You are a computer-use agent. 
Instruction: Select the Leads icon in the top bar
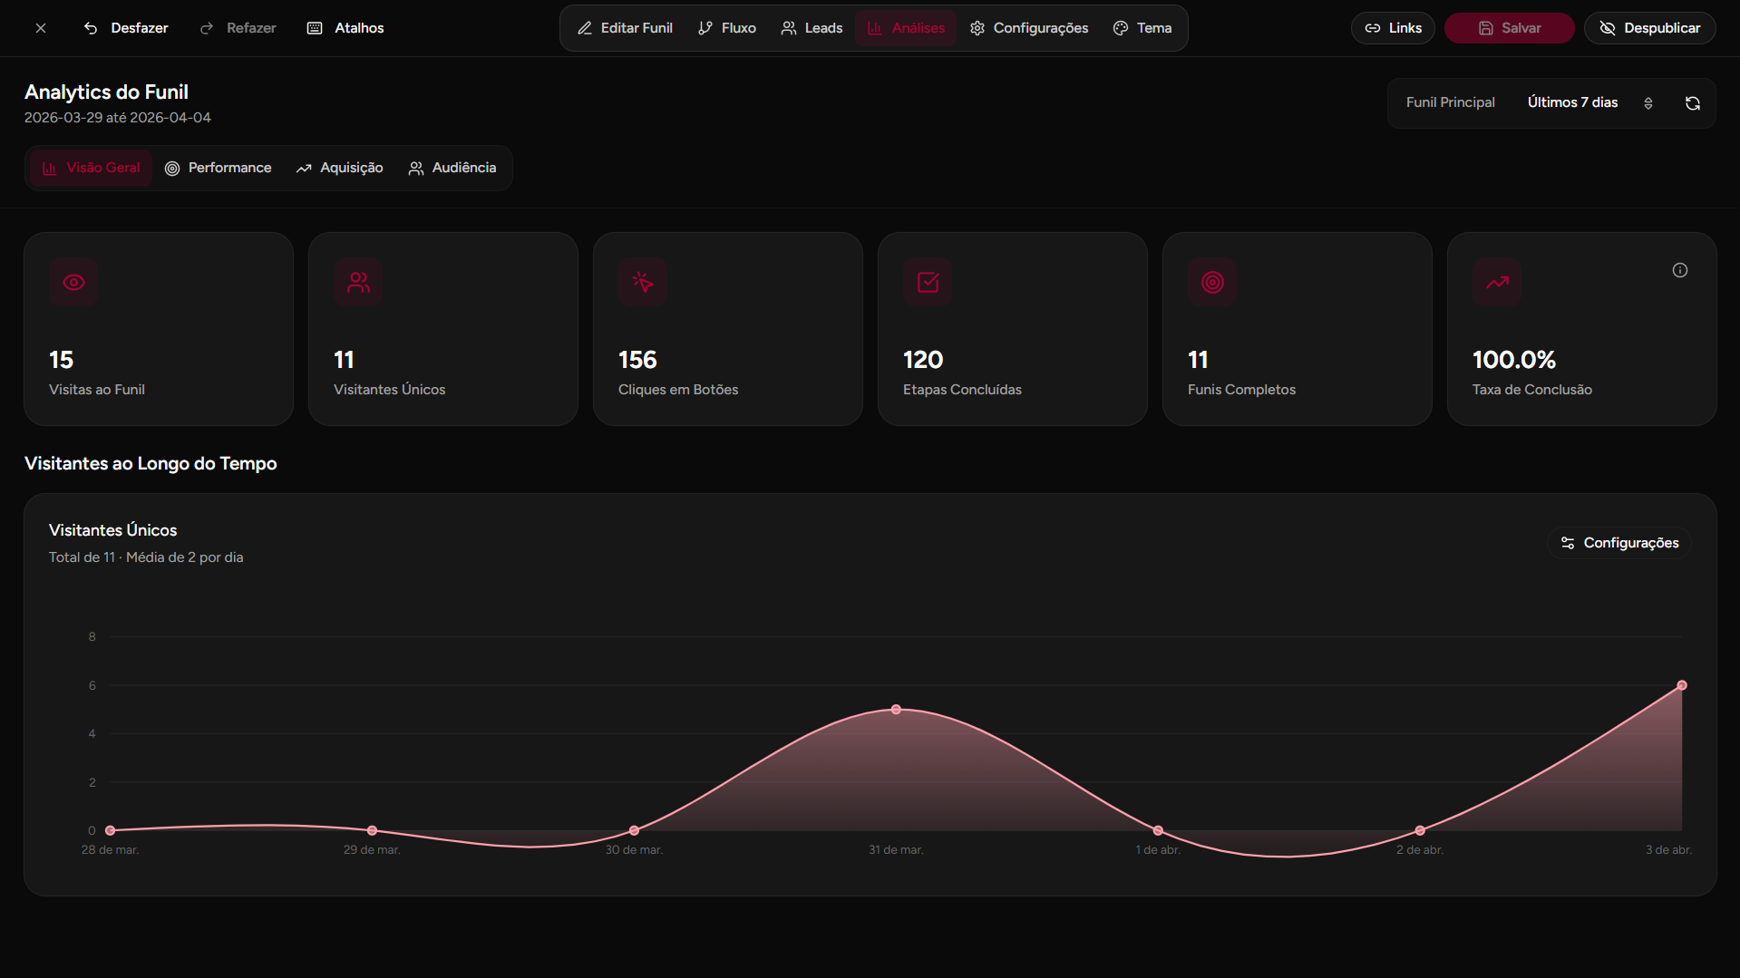tap(788, 28)
